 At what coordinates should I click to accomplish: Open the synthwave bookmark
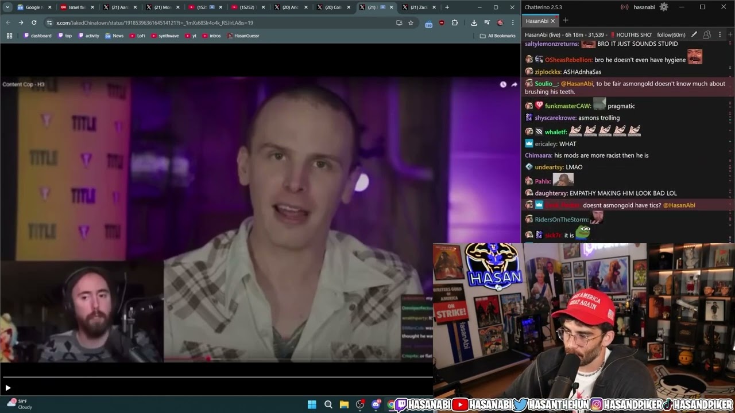point(165,36)
